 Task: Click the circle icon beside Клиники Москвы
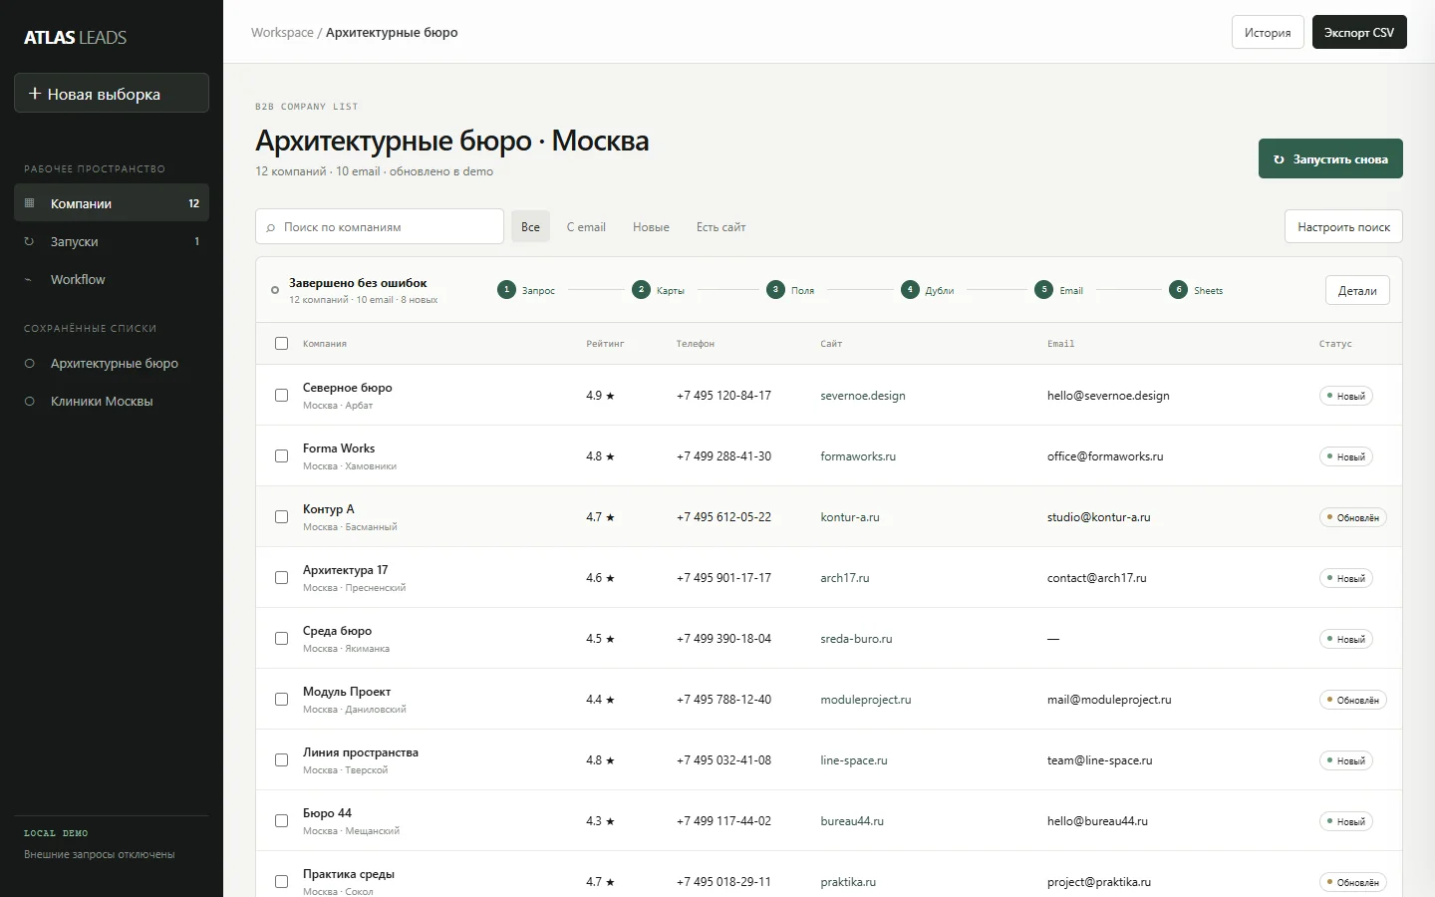pos(29,402)
